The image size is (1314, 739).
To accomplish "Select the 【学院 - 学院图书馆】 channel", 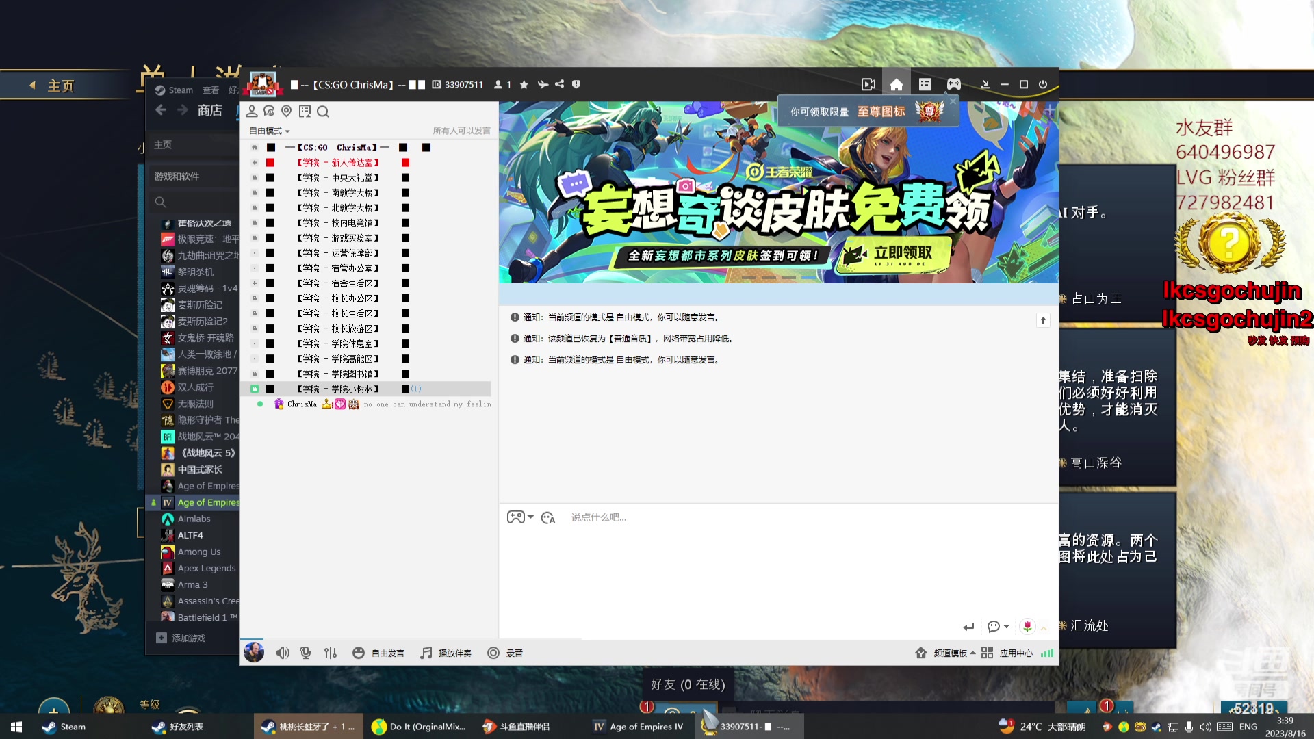I will pos(338,374).
